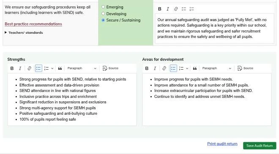This screenshot has height=154, width=279.
Task: Open numbered list style arrow in Areas for development editor
Action: coord(187,68)
